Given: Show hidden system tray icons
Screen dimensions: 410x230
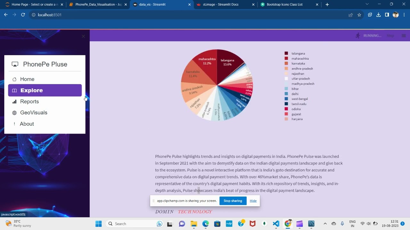Looking at the screenshot, I should coord(325,224).
